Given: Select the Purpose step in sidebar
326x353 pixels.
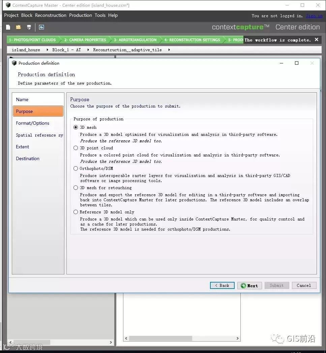Looking at the screenshot, I should click(x=38, y=111).
